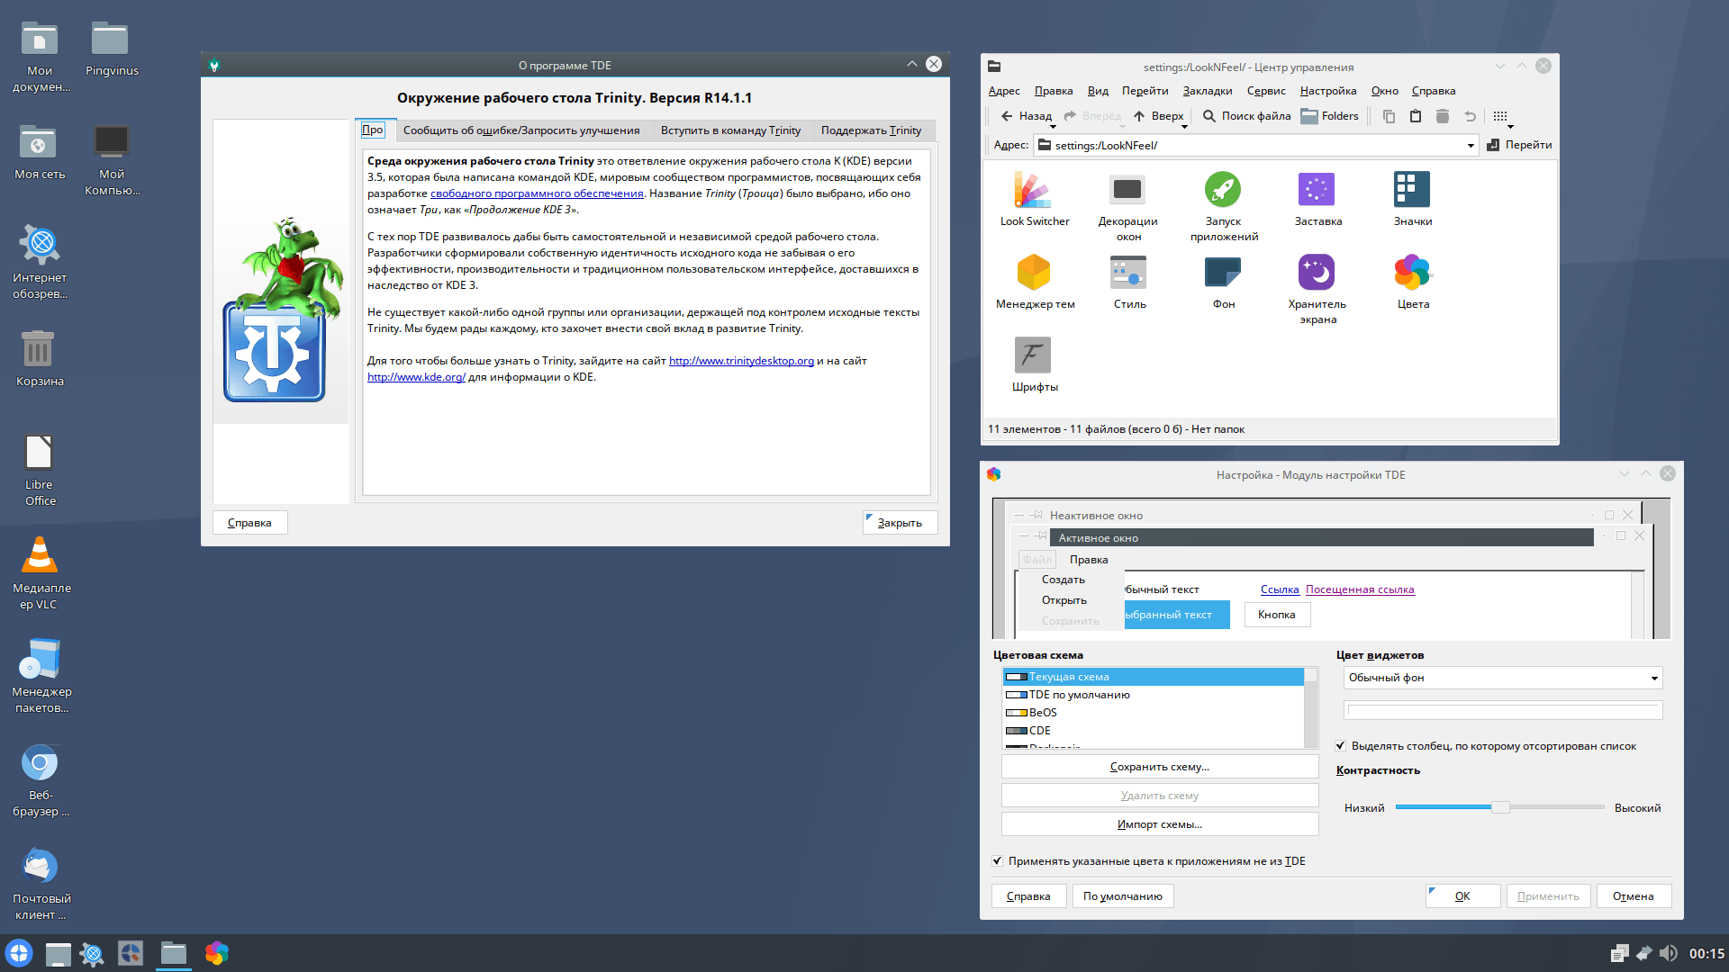Switch to Вступить в команду Trinity tab

click(x=730, y=130)
